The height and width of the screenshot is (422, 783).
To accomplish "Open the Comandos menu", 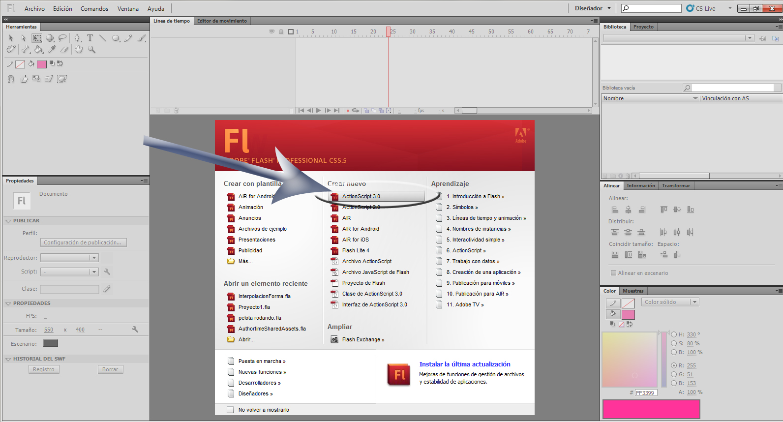I will click(94, 9).
